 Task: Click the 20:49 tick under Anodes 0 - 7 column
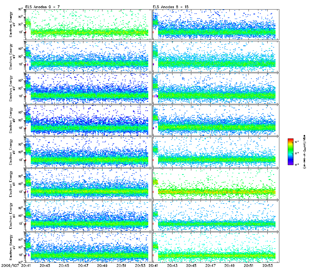coord(102,266)
